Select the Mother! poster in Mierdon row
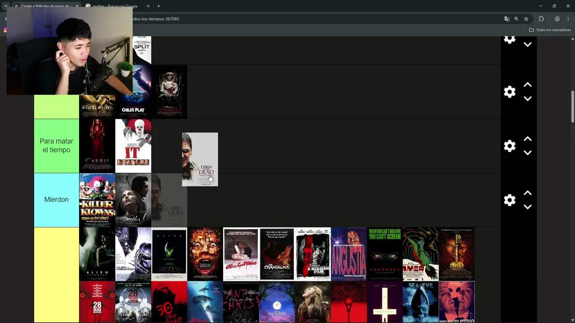Viewport: 575px width, 323px height. (133, 200)
